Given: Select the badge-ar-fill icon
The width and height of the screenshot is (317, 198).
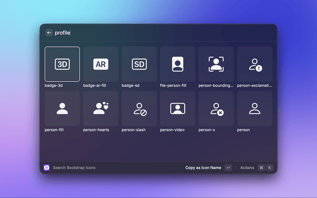Looking at the screenshot, I should tap(101, 64).
